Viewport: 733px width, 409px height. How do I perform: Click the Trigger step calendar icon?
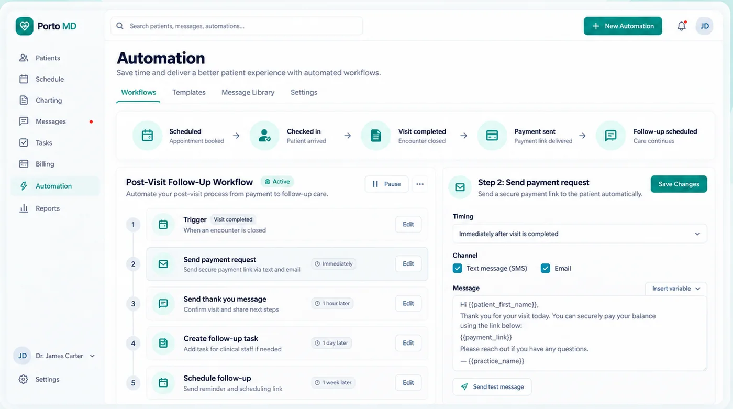(163, 225)
